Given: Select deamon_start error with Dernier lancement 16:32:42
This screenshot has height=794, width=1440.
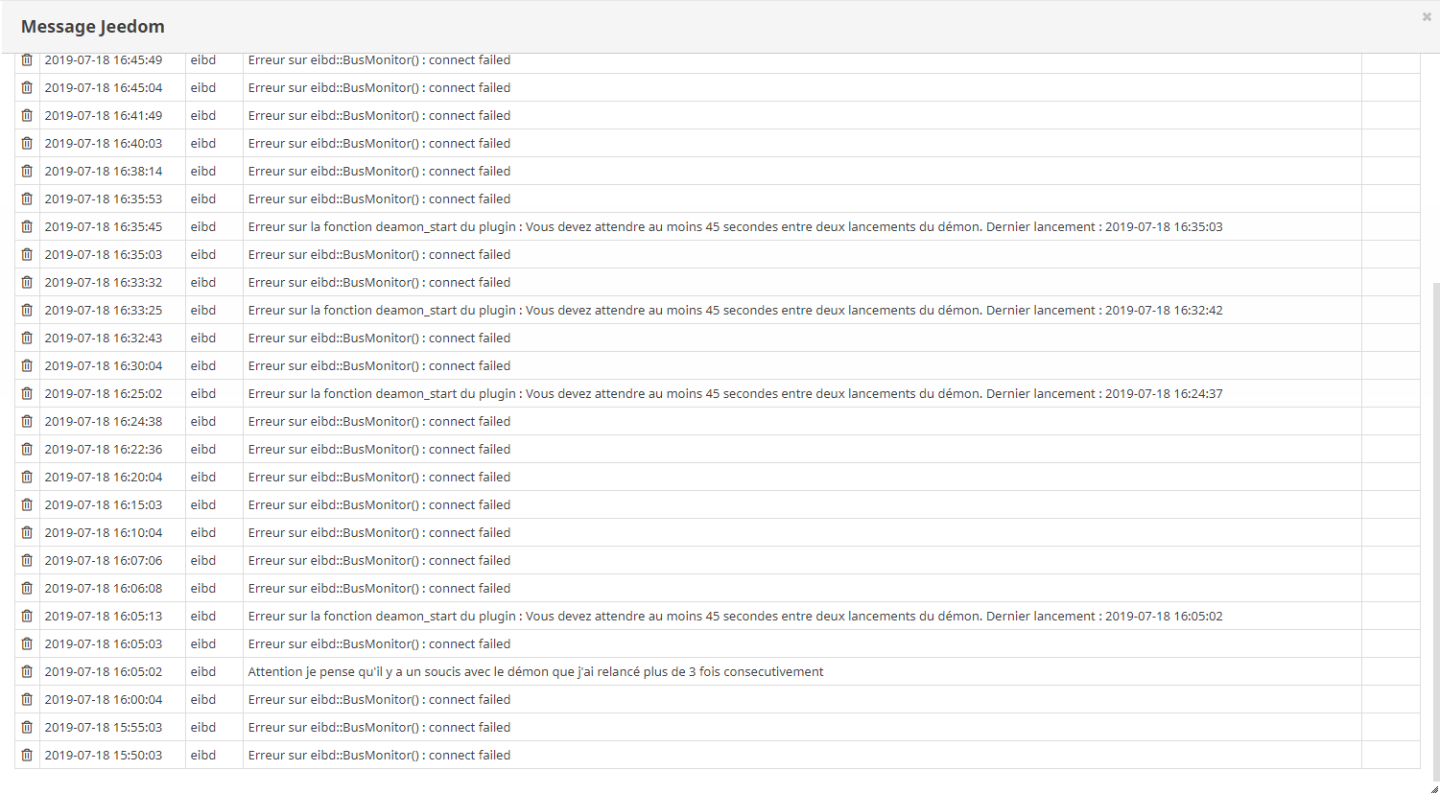Looking at the screenshot, I should [x=735, y=310].
